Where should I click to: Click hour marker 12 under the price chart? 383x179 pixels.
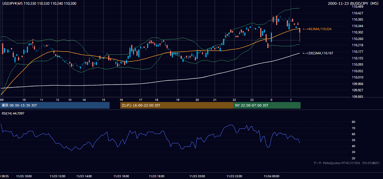coord(58,100)
